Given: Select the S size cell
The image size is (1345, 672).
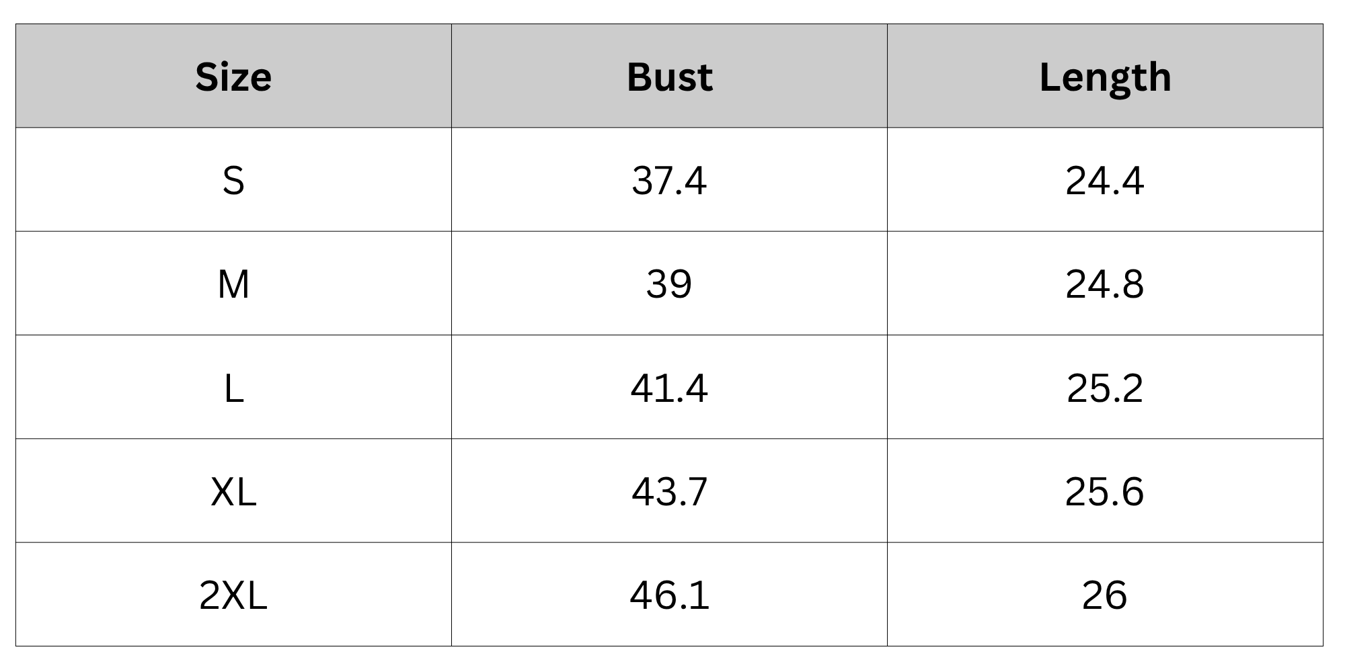Looking at the screenshot, I should point(233,180).
